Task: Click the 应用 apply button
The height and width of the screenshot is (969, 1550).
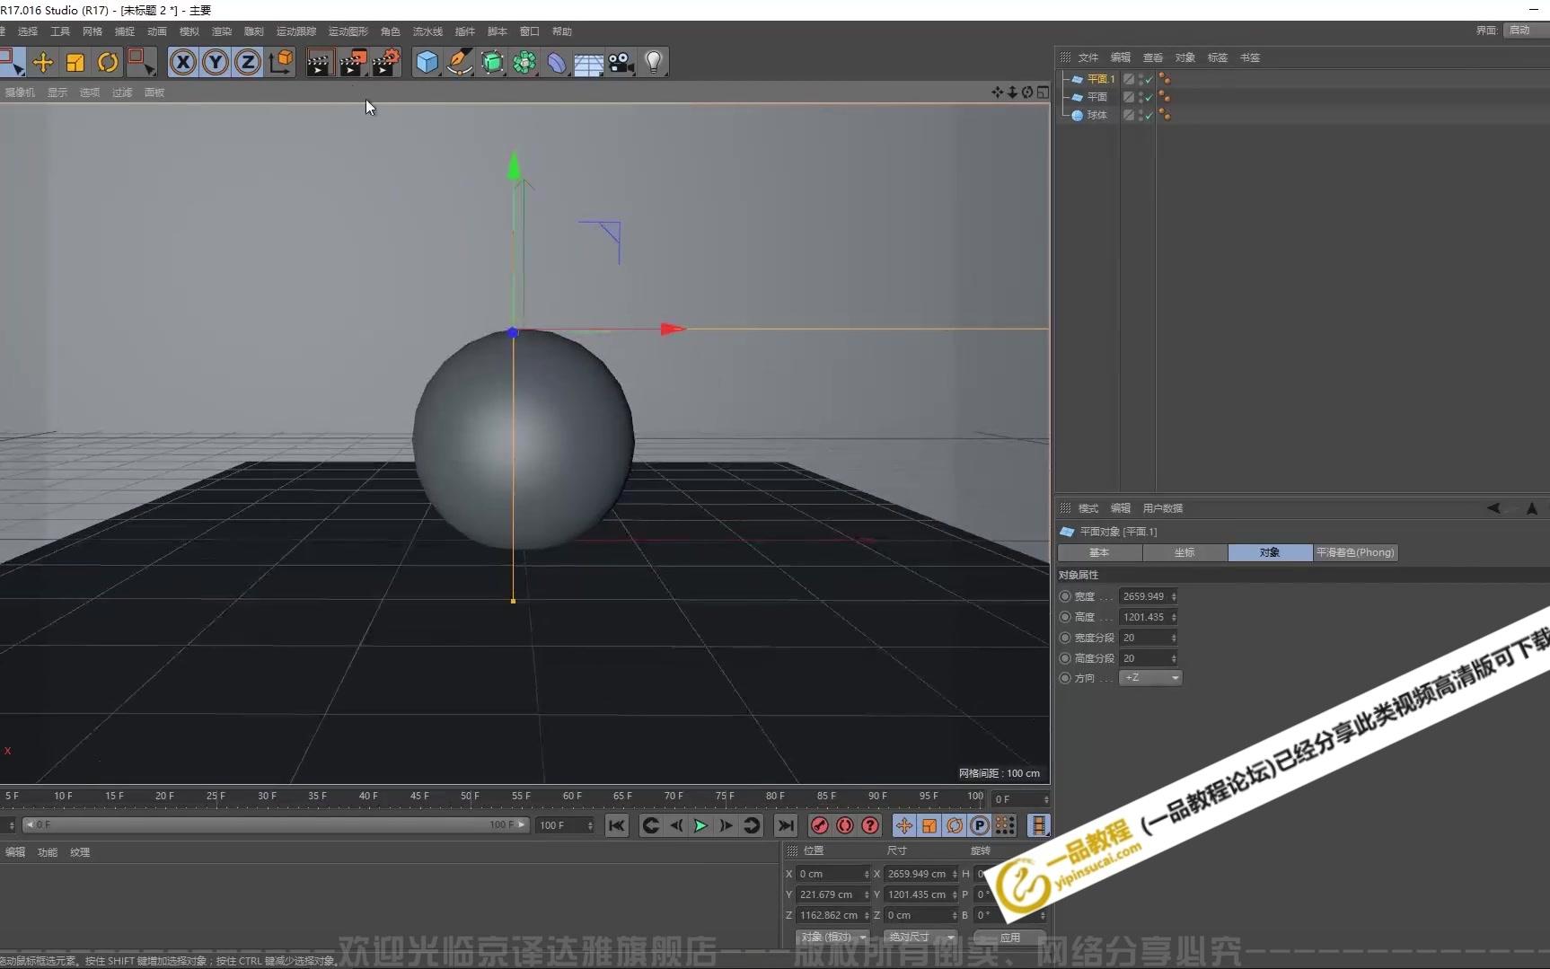Action: point(1010,937)
